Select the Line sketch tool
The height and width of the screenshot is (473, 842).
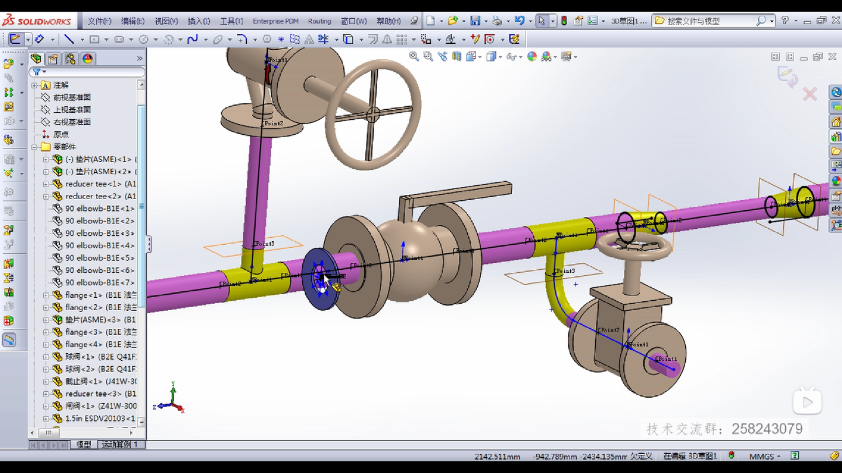click(69, 40)
